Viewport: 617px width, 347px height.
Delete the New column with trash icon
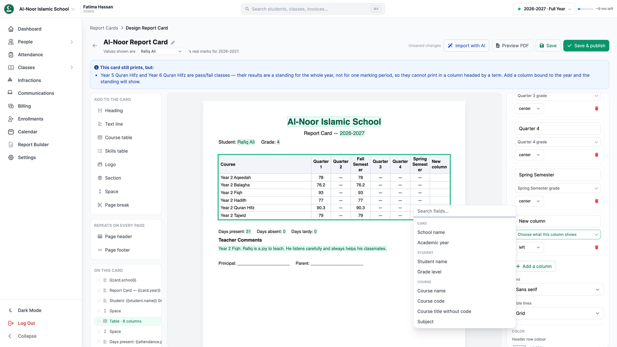[597, 248]
